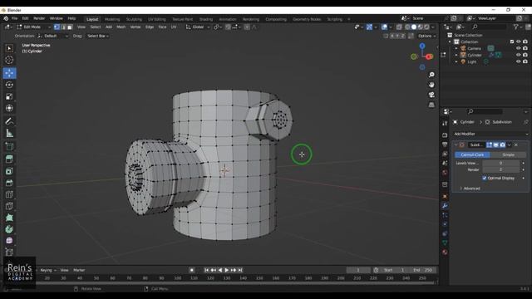
Task: Open the Render menu
Action: [39, 18]
